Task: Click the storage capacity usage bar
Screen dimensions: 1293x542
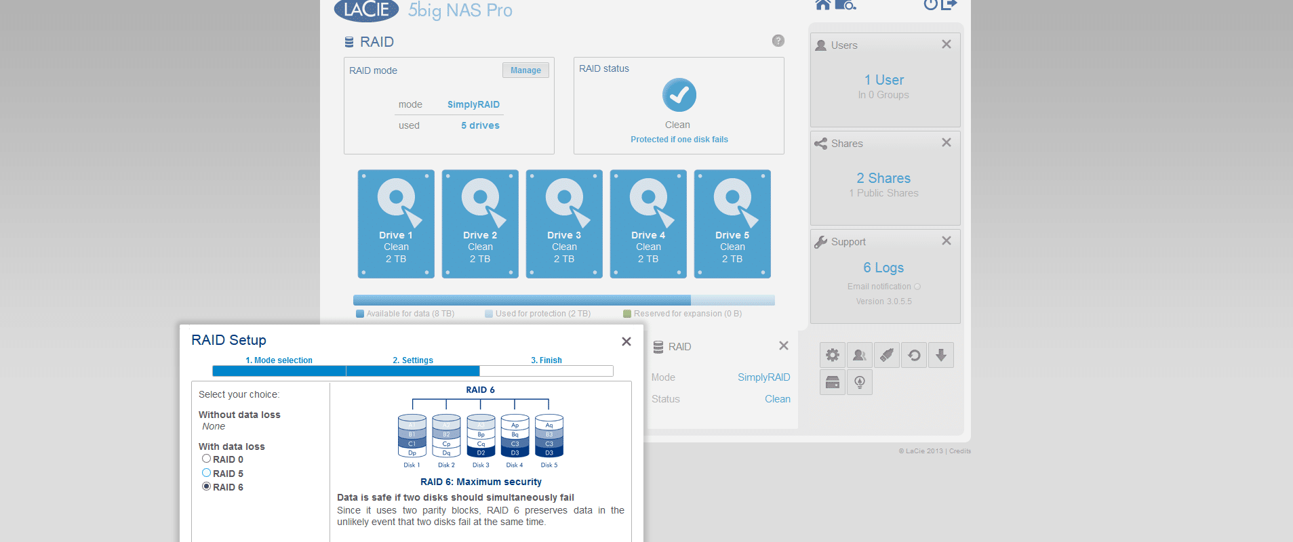Action: (564, 300)
